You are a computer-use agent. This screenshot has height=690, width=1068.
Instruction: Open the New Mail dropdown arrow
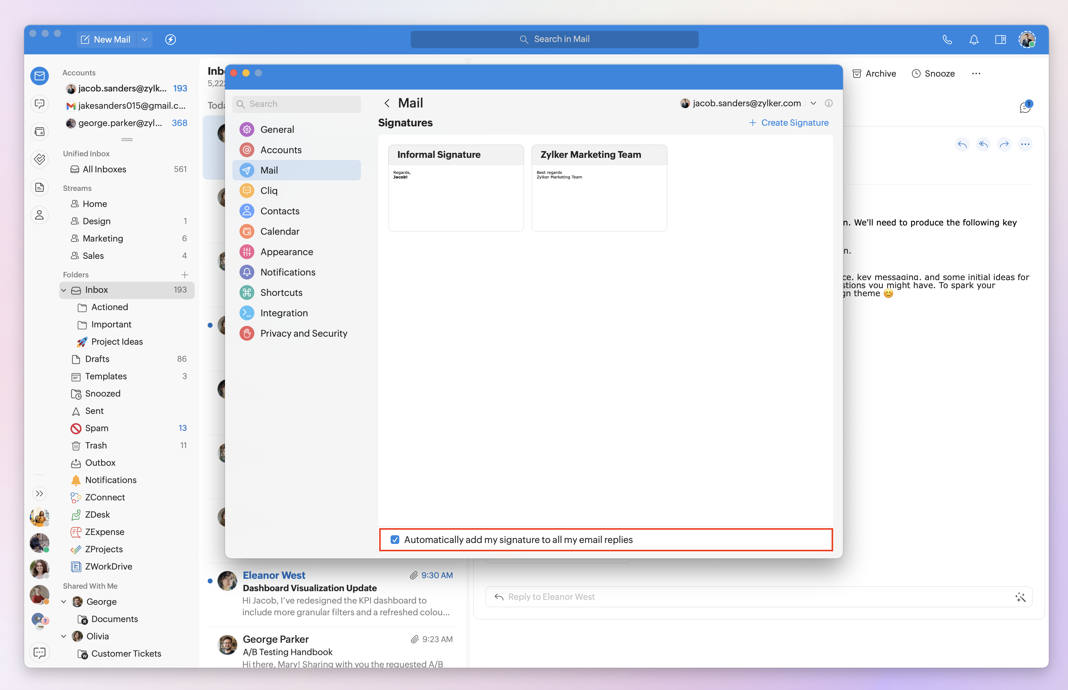144,40
